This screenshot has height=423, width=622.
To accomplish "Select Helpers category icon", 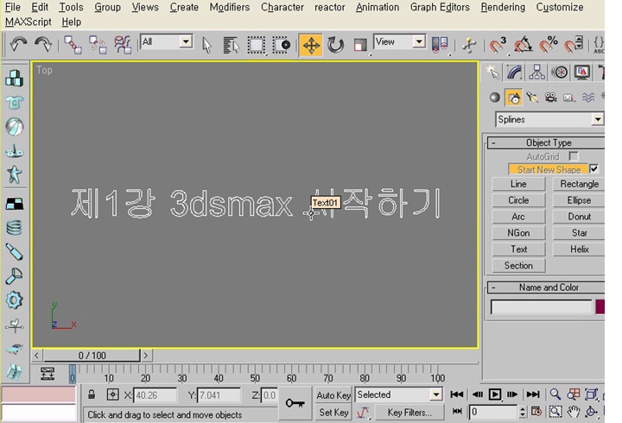I will (x=569, y=98).
